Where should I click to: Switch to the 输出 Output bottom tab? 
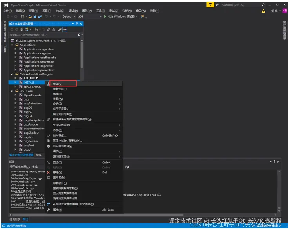pyautogui.click(x=25, y=219)
